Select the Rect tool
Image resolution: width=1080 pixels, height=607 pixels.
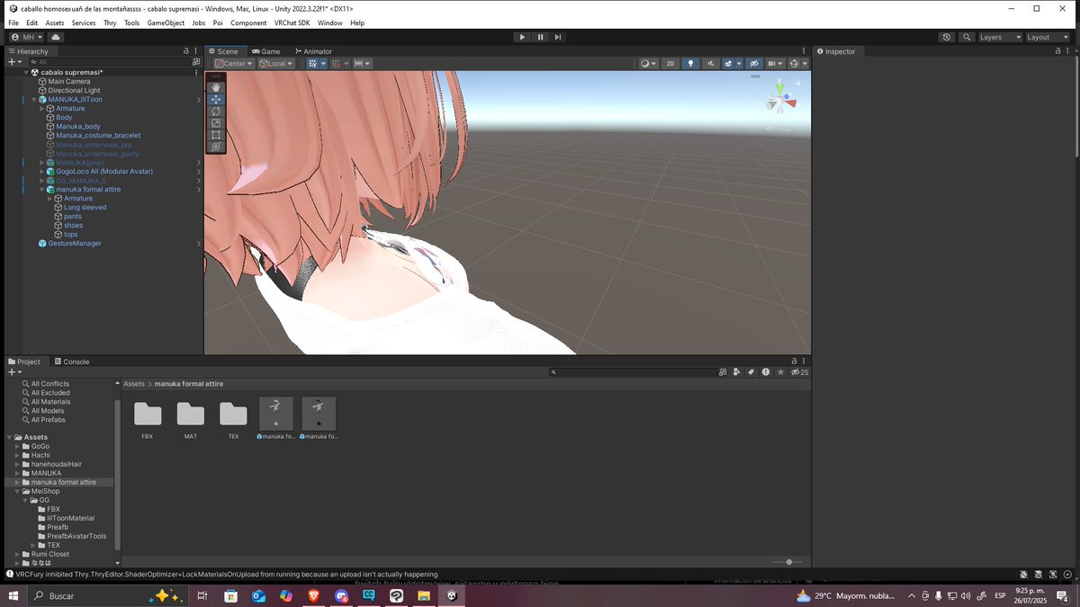pyautogui.click(x=216, y=134)
